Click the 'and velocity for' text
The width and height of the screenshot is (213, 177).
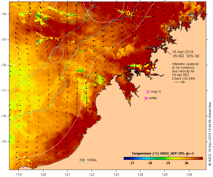click(183, 71)
